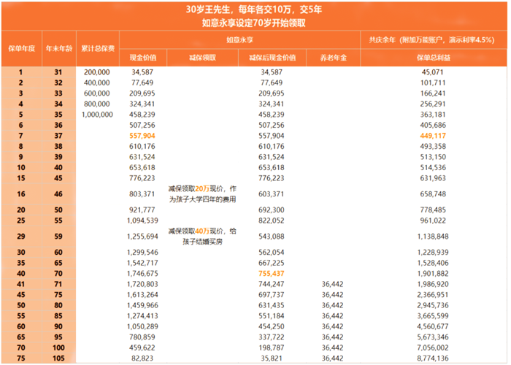511x365 pixels.
Task: Click total benefit '1,138,848'
Action: 433,237
